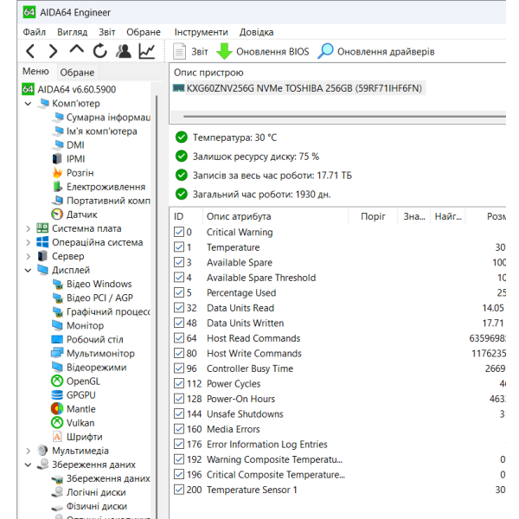Toggle the Data Units Read checkbox

[179, 308]
